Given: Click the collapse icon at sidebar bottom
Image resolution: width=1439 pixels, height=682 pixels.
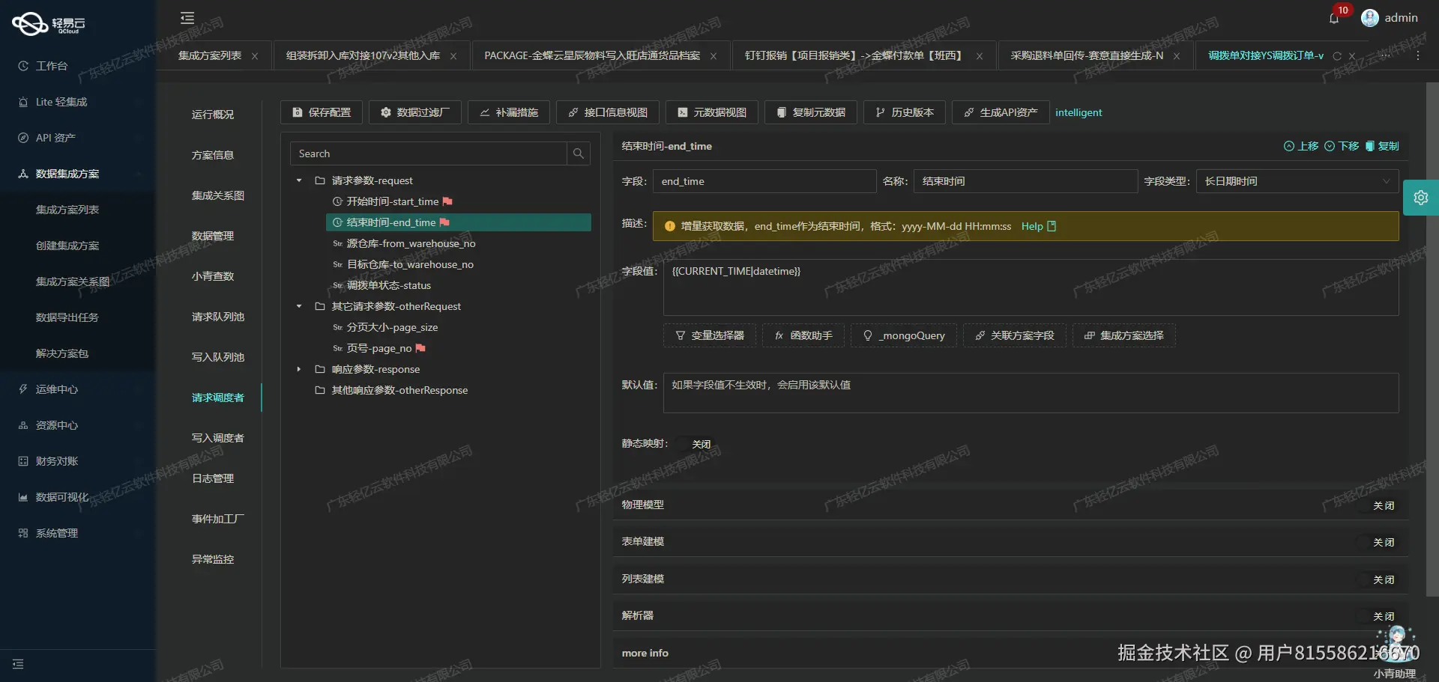Looking at the screenshot, I should click(x=18, y=664).
